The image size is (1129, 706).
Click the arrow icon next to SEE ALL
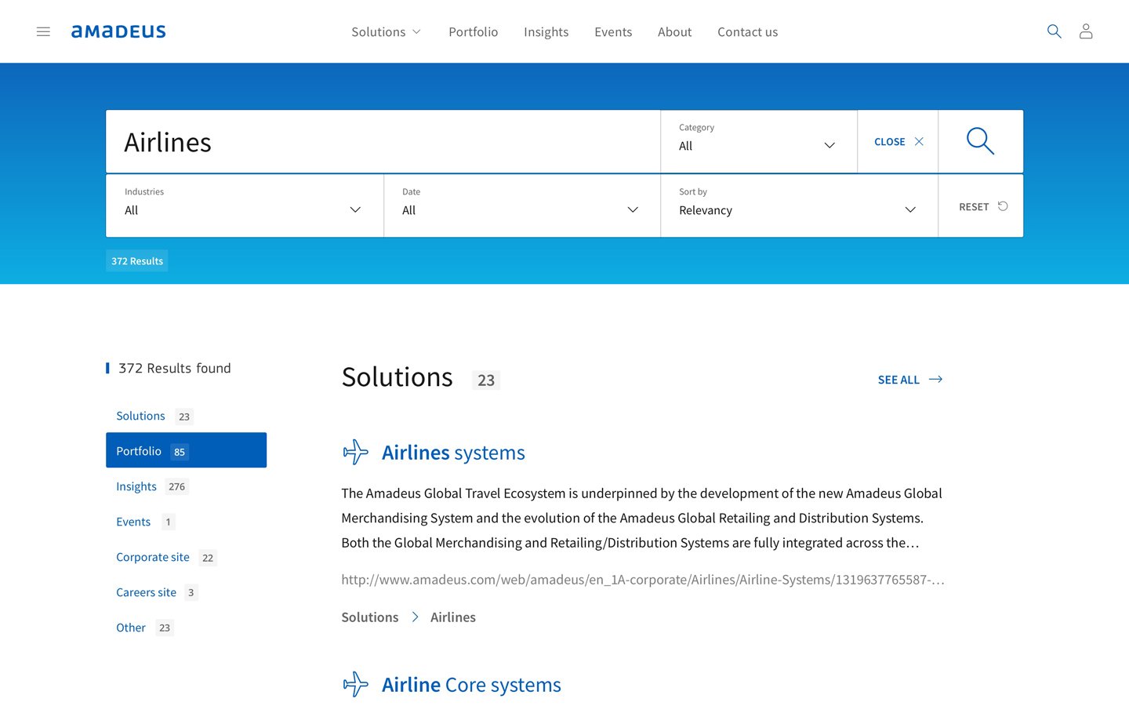(935, 379)
